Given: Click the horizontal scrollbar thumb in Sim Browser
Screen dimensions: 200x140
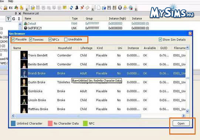Looking at the screenshot, I should (x=78, y=116).
